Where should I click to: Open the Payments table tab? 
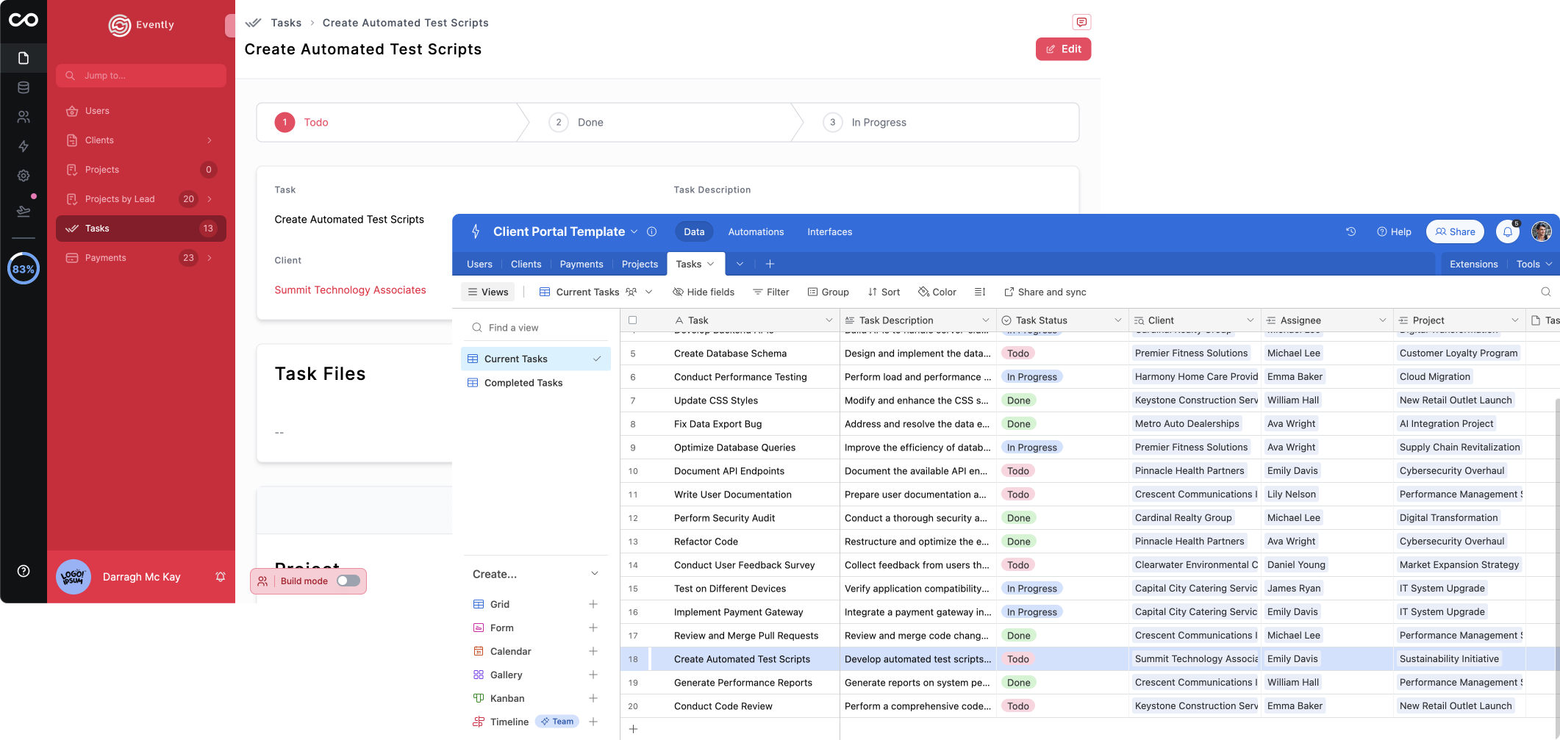point(581,264)
